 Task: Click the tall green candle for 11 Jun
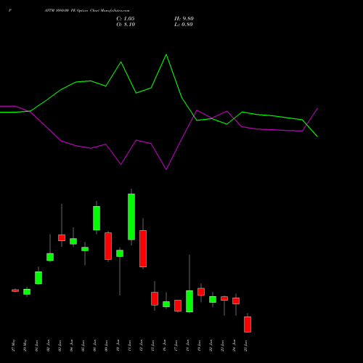coord(131,217)
